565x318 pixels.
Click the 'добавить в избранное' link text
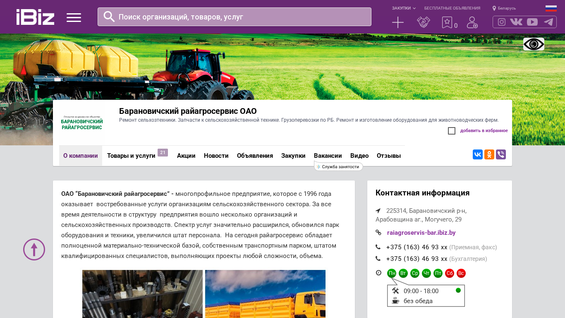click(x=484, y=131)
